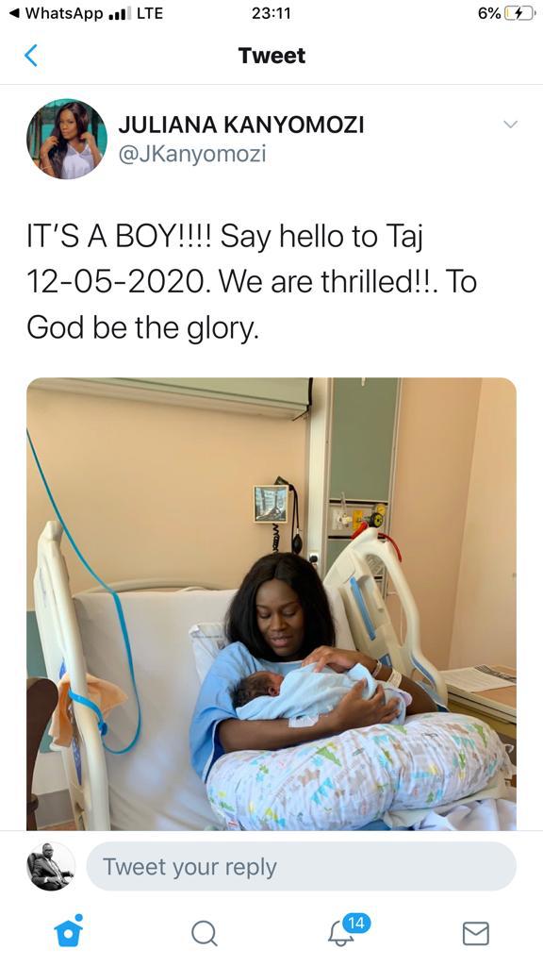Open the Search magnifier tab
Image resolution: width=543 pixels, height=966 pixels.
click(x=204, y=933)
